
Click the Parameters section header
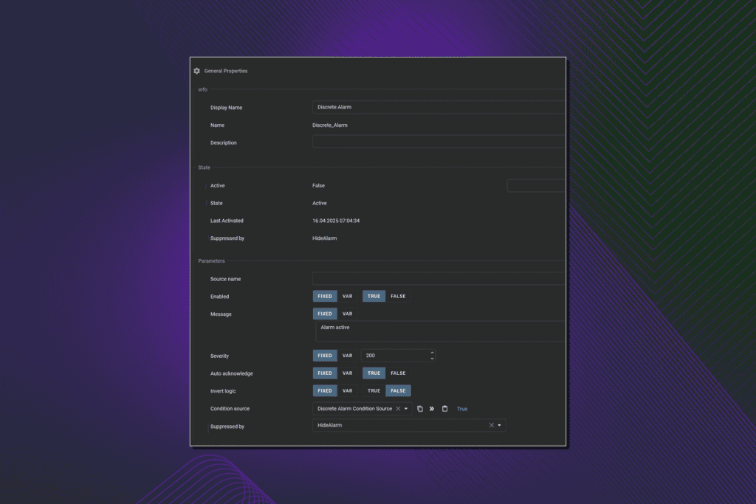point(211,260)
